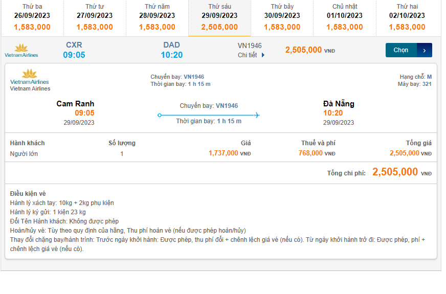Click the airplane icon on route line
The image size is (446, 294).
click(257, 115)
